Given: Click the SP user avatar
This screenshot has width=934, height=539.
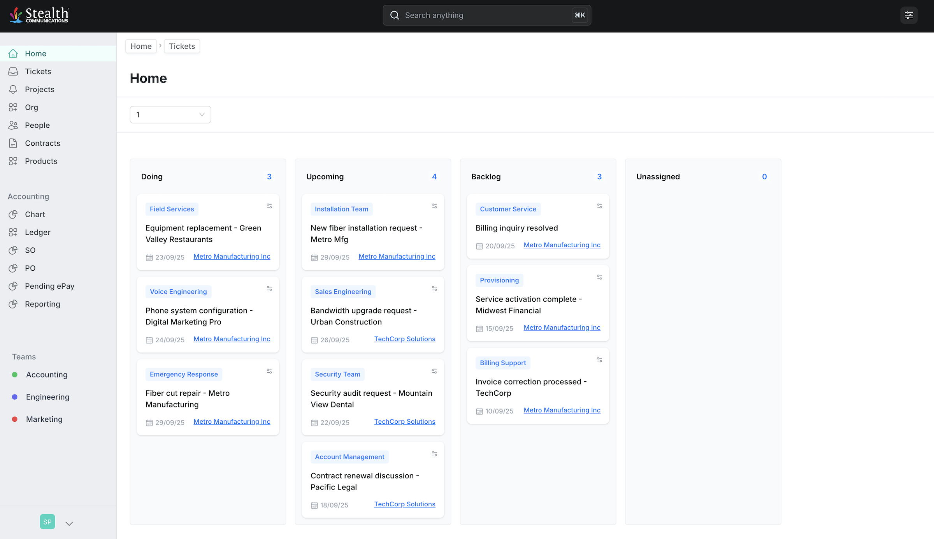Looking at the screenshot, I should pyautogui.click(x=47, y=522).
